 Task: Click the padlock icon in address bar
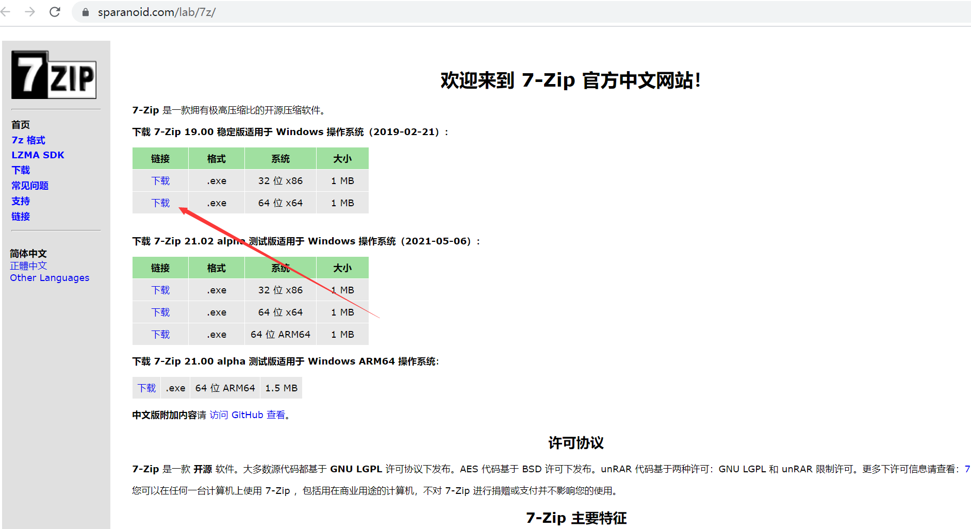click(85, 12)
